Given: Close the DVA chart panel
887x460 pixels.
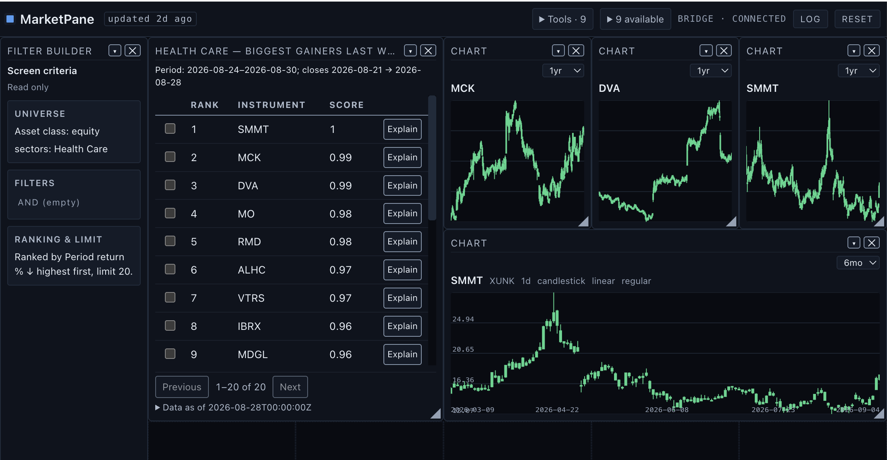Looking at the screenshot, I should (724, 51).
